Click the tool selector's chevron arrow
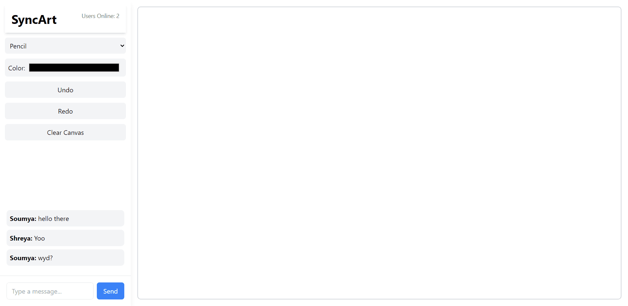Viewport: 628px width, 306px height. [x=122, y=46]
